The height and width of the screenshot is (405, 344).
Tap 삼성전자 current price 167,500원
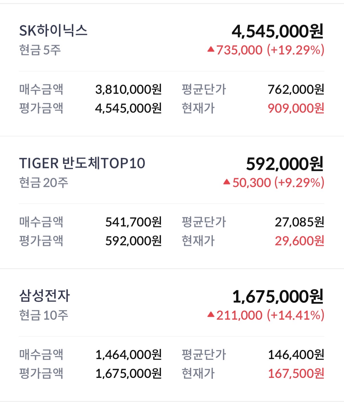296,374
